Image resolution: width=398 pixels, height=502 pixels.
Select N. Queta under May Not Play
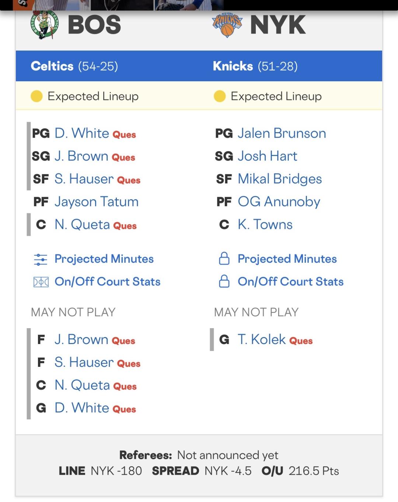point(82,385)
